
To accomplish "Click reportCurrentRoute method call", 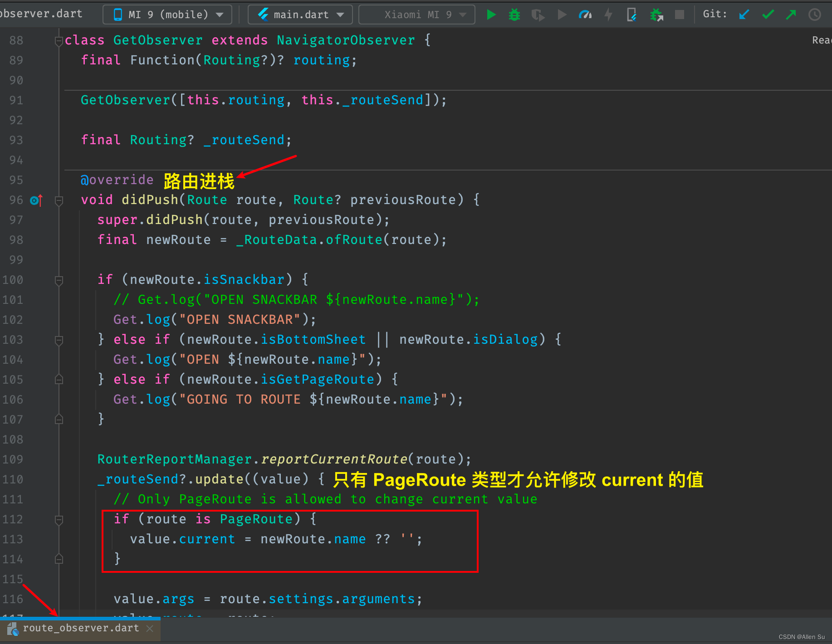I will [334, 459].
